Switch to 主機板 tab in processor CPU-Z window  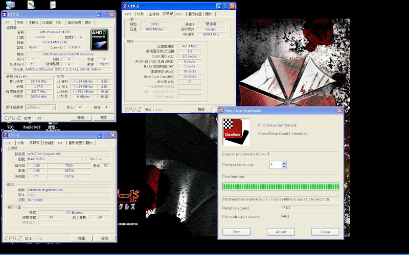(33, 22)
